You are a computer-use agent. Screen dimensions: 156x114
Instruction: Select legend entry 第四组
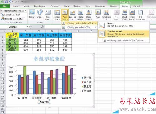pos(86,91)
